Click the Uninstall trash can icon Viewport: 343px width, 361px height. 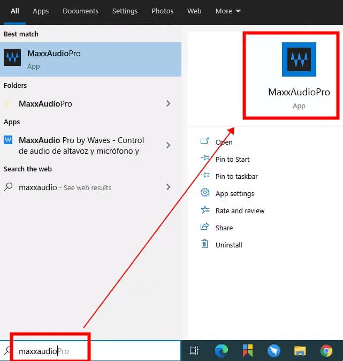point(204,245)
